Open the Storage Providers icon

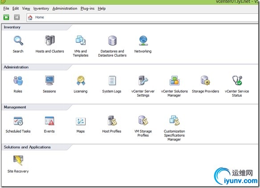pos(205,81)
